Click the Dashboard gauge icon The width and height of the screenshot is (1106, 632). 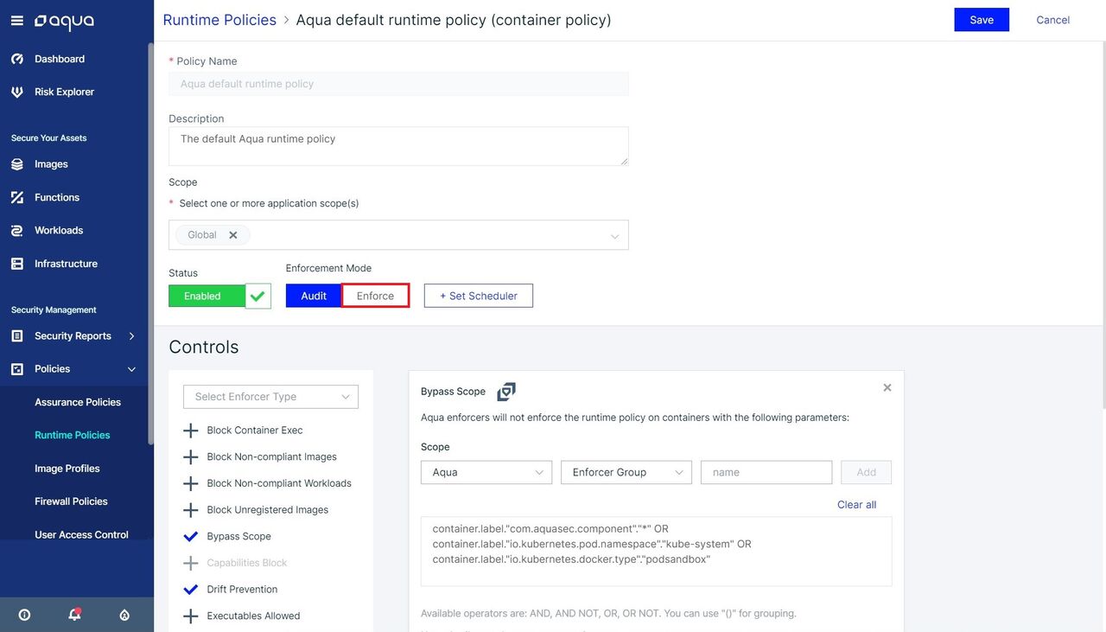tap(17, 59)
